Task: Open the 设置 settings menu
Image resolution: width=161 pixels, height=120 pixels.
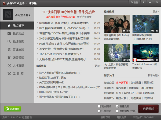Action: (134, 2)
